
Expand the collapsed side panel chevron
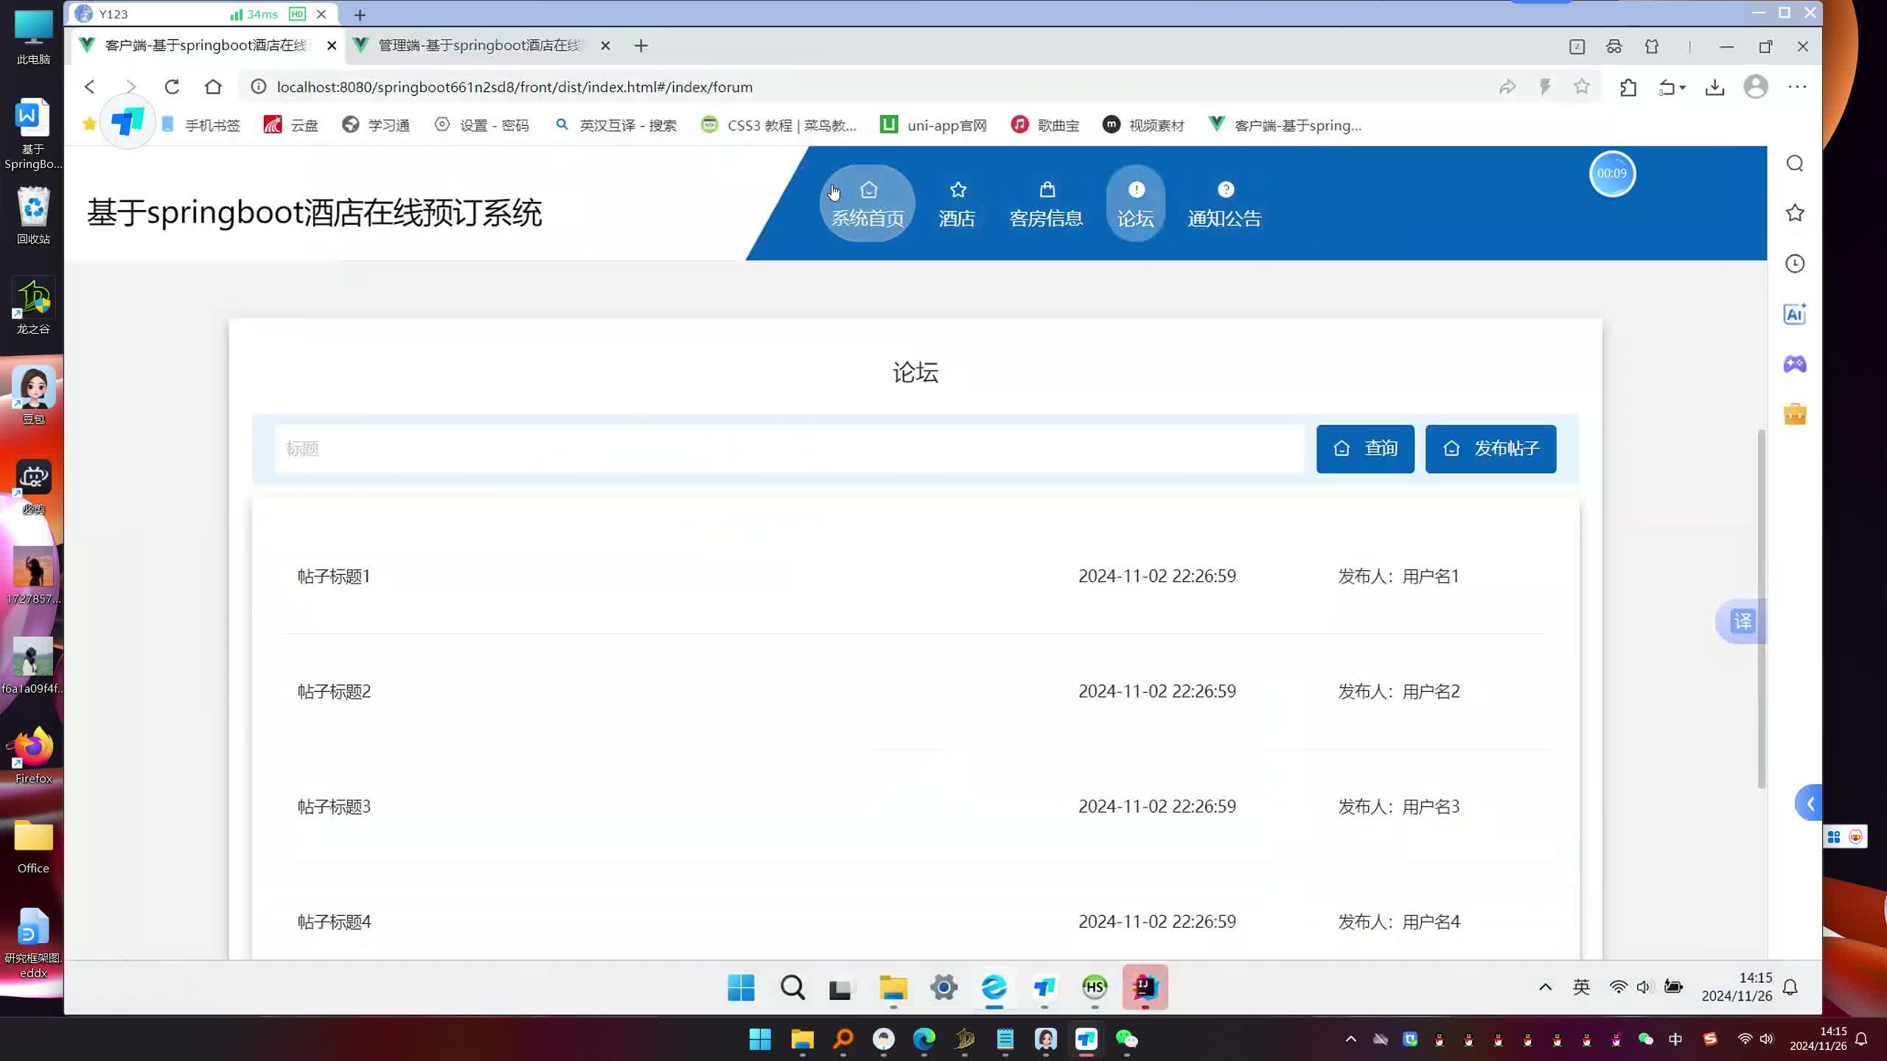click(x=1810, y=804)
